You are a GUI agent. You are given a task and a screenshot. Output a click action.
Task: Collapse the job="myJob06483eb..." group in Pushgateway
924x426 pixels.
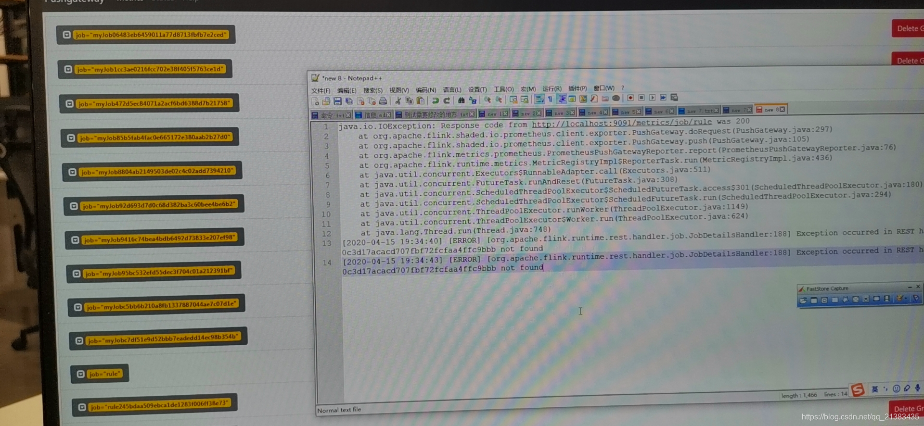click(67, 35)
